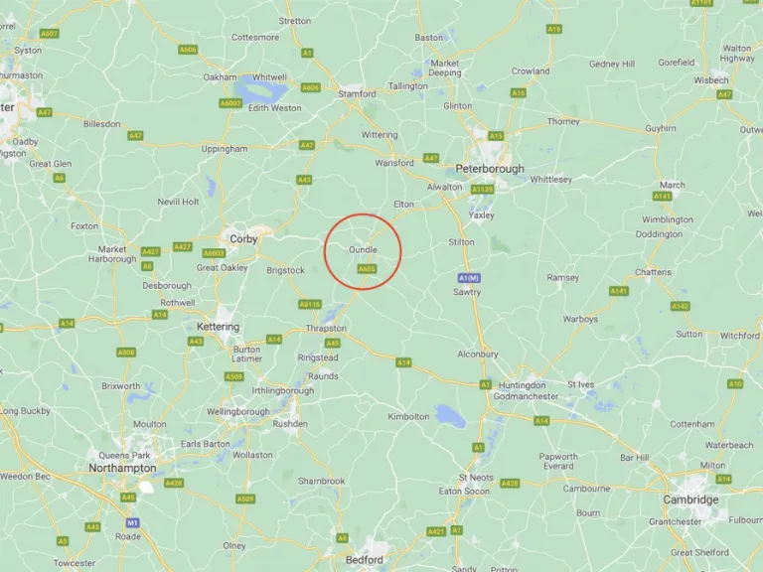763x572 pixels.
Task: Click the A1139 road shield by Peterborough
Action: coord(482,190)
